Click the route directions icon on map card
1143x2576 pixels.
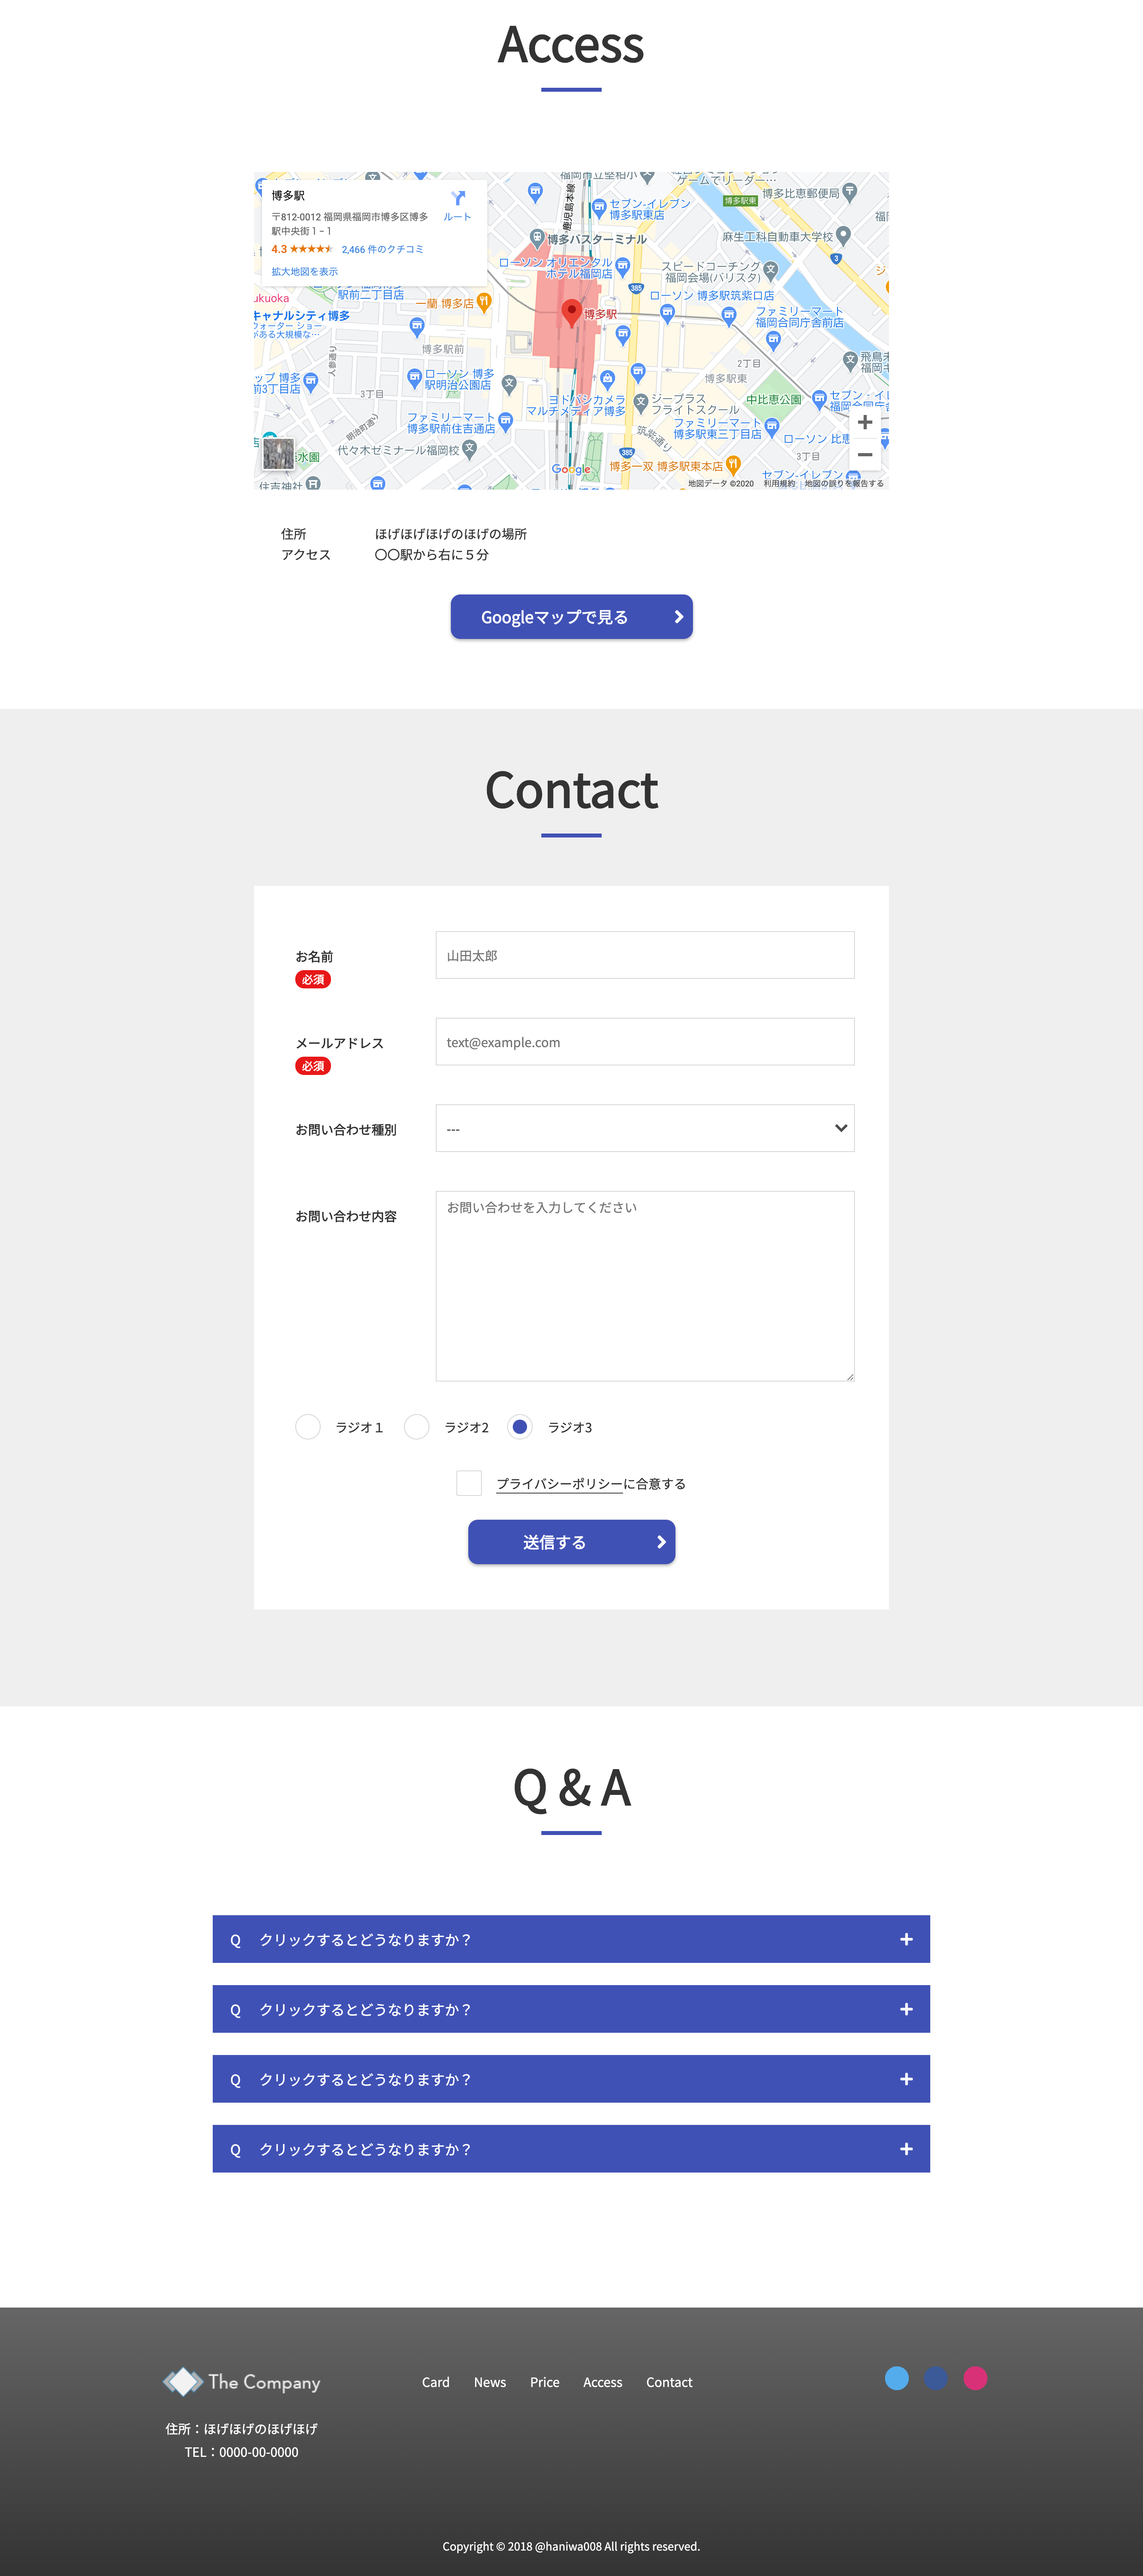(458, 199)
